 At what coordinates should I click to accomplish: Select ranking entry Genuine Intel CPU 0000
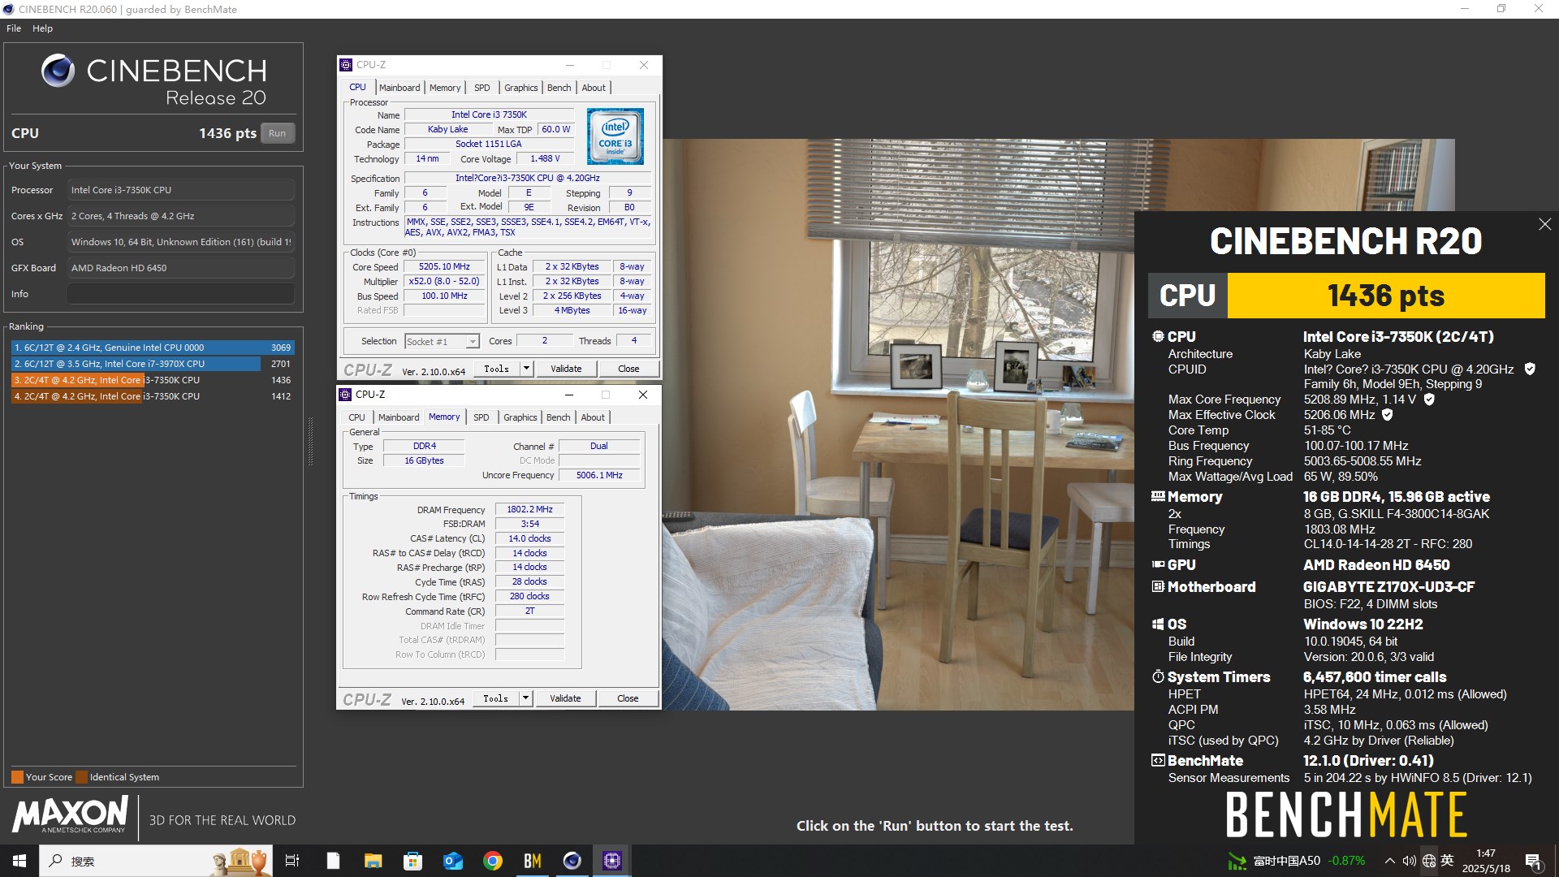tap(152, 348)
